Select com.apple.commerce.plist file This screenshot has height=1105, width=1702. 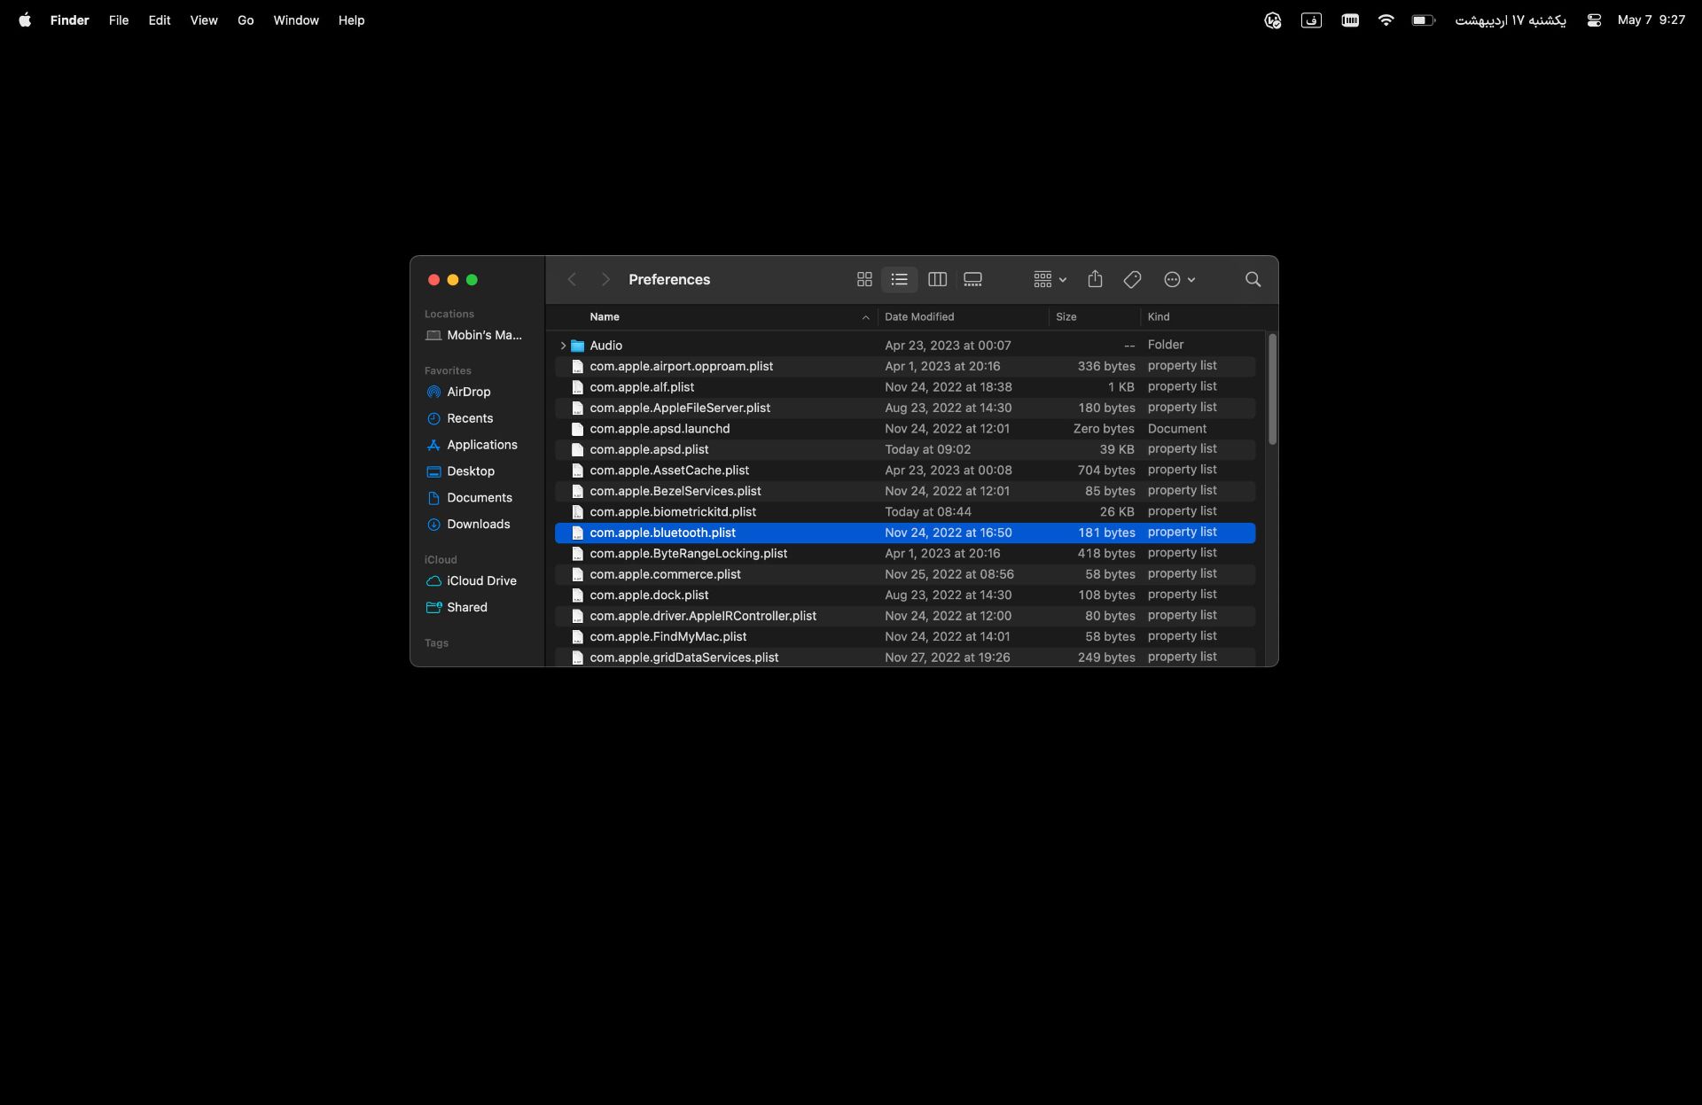(905, 574)
